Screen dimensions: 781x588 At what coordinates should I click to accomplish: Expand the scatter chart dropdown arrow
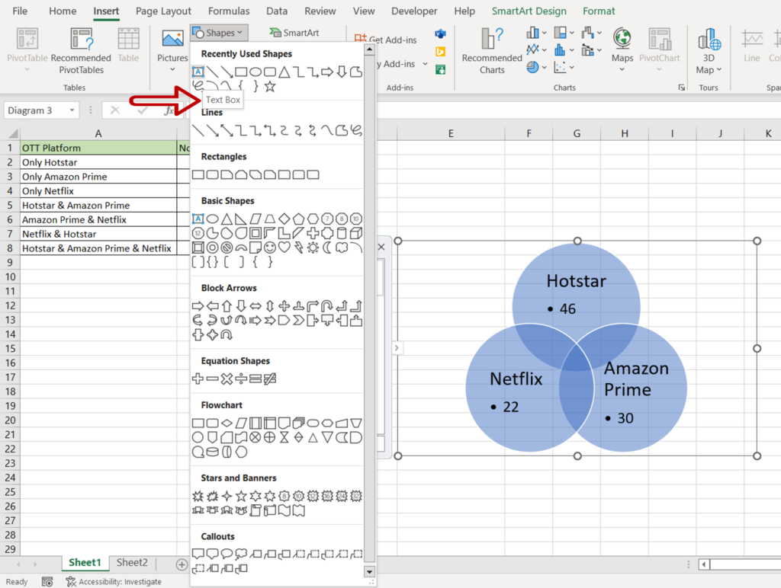(571, 68)
